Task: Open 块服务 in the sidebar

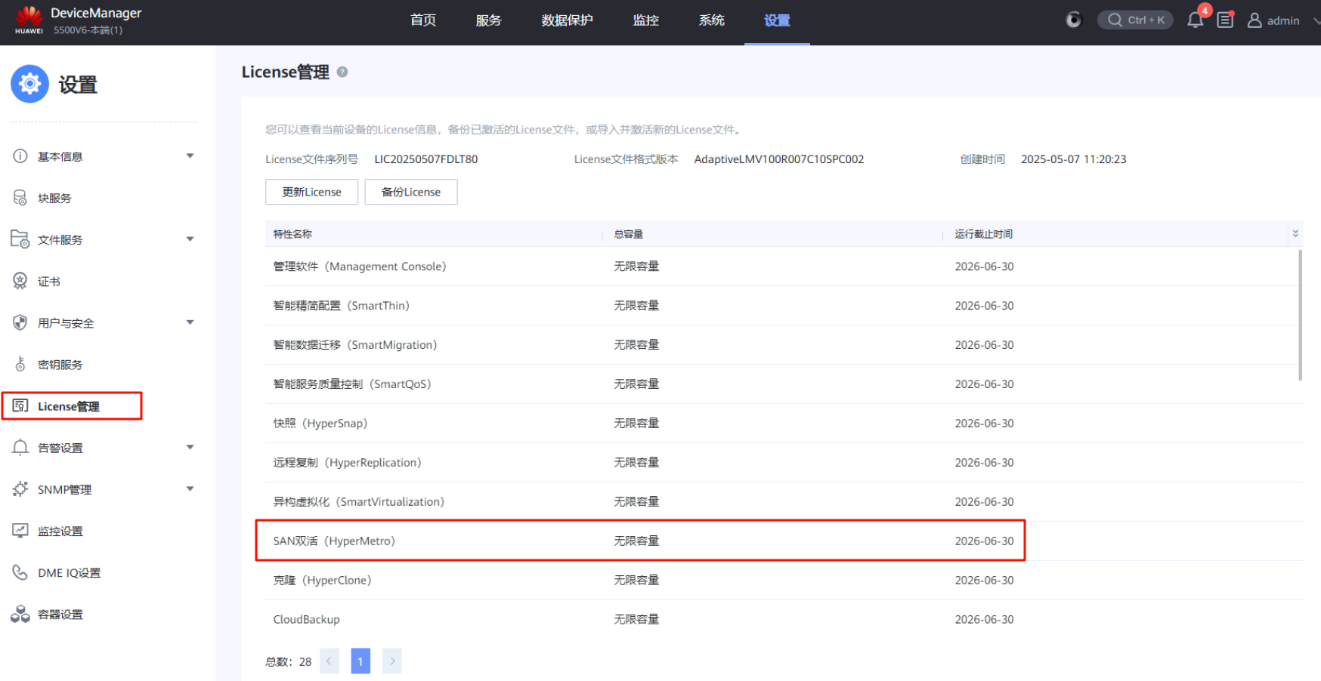Action: [x=54, y=199]
